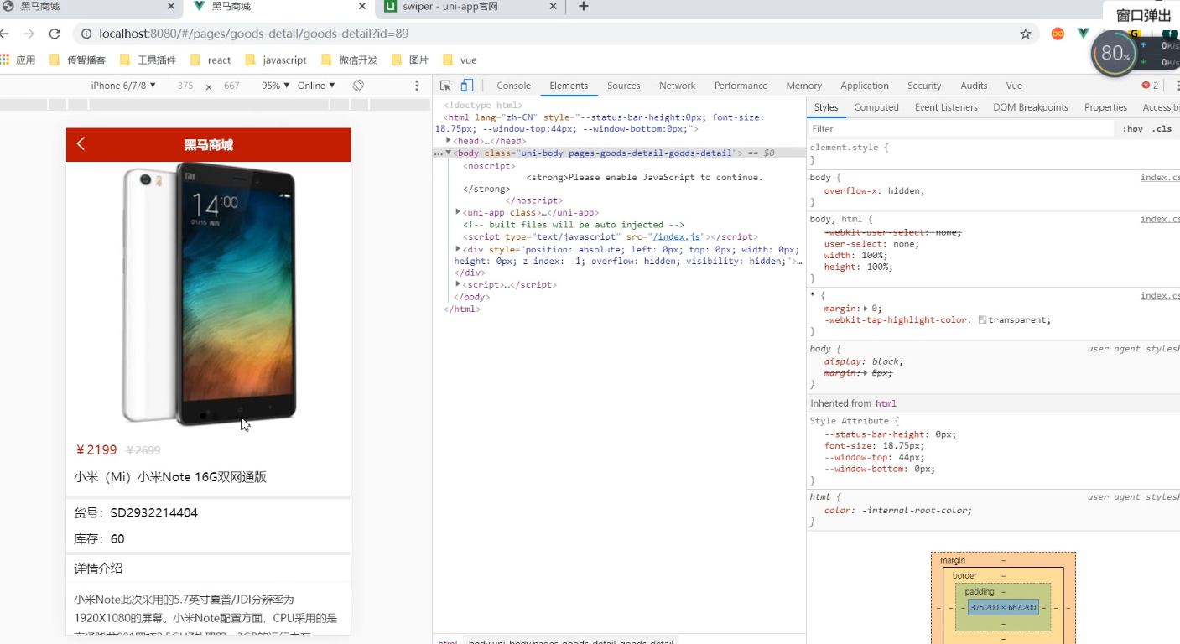
Task: Open the /index.js script link
Action: (676, 237)
